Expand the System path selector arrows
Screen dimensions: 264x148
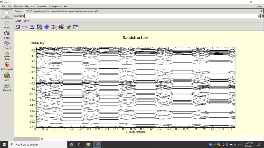pyautogui.click(x=262, y=11)
